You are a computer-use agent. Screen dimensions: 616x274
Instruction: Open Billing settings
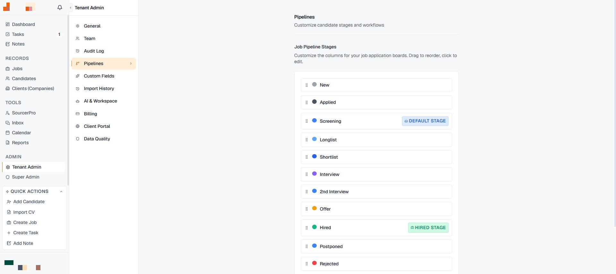104,114
